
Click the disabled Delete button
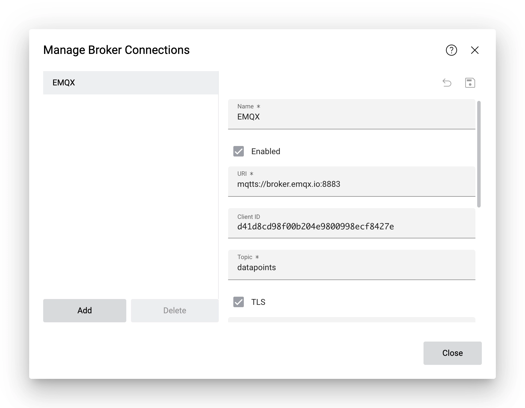[x=174, y=310]
